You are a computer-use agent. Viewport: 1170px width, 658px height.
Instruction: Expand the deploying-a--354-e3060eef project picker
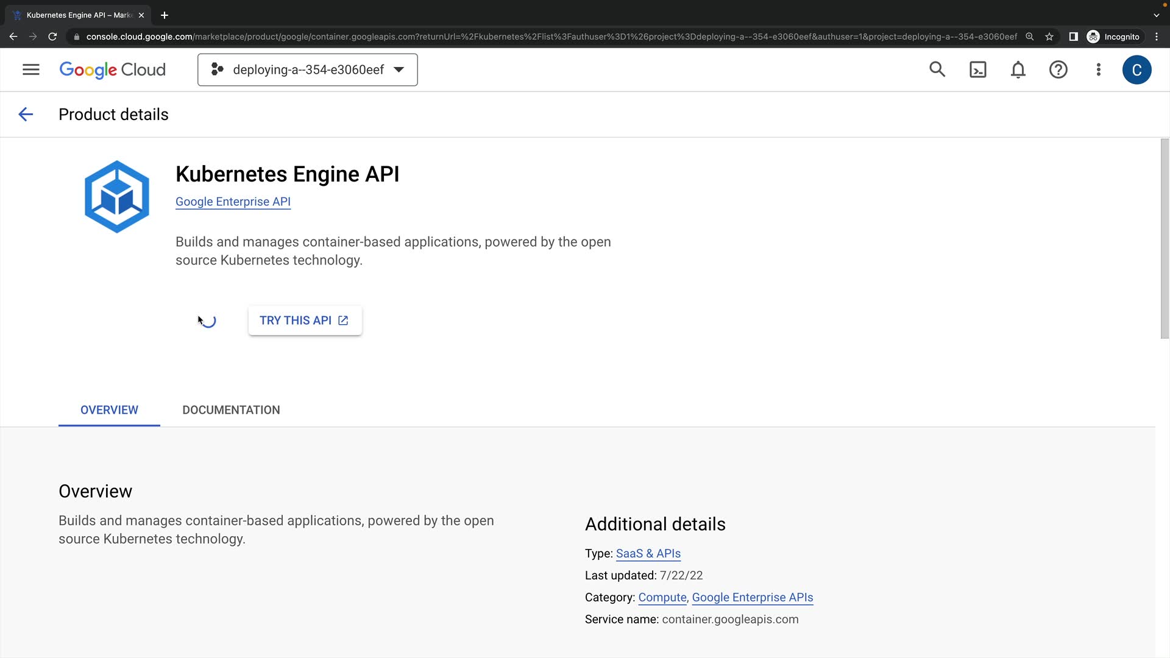click(307, 69)
